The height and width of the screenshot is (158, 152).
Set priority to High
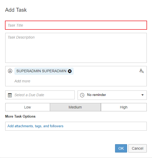click(x=124, y=107)
